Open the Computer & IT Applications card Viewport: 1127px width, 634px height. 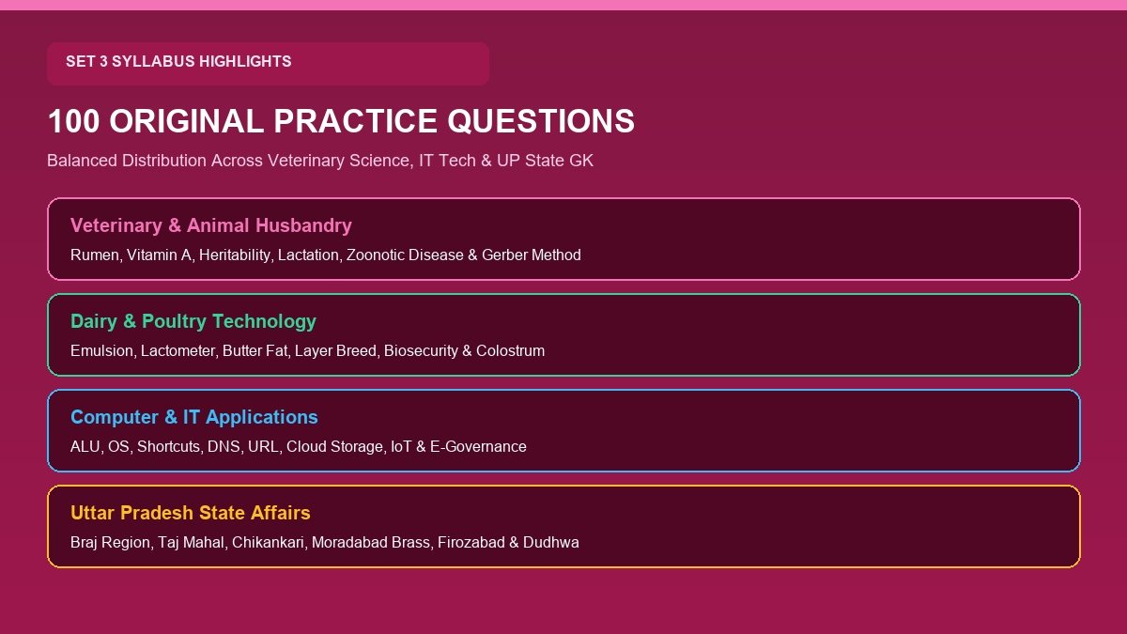[x=563, y=430]
